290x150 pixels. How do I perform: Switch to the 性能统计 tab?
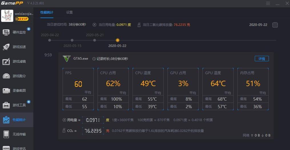pos(47,13)
